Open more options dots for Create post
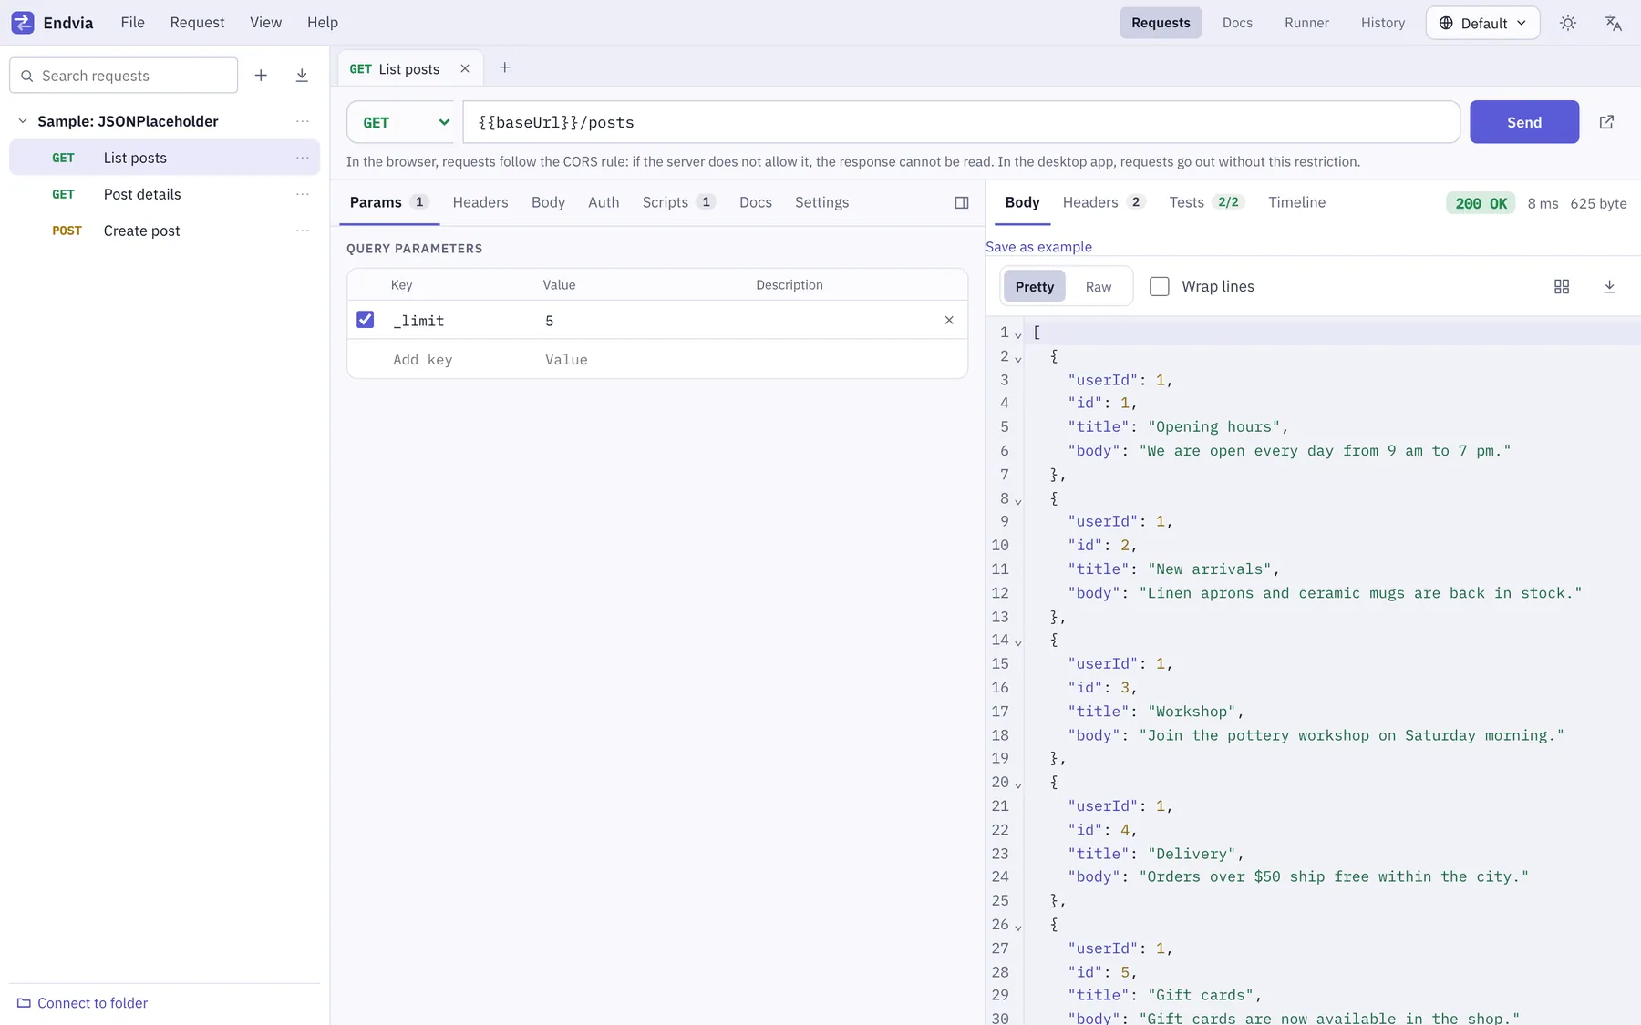The height and width of the screenshot is (1025, 1641). click(x=303, y=231)
